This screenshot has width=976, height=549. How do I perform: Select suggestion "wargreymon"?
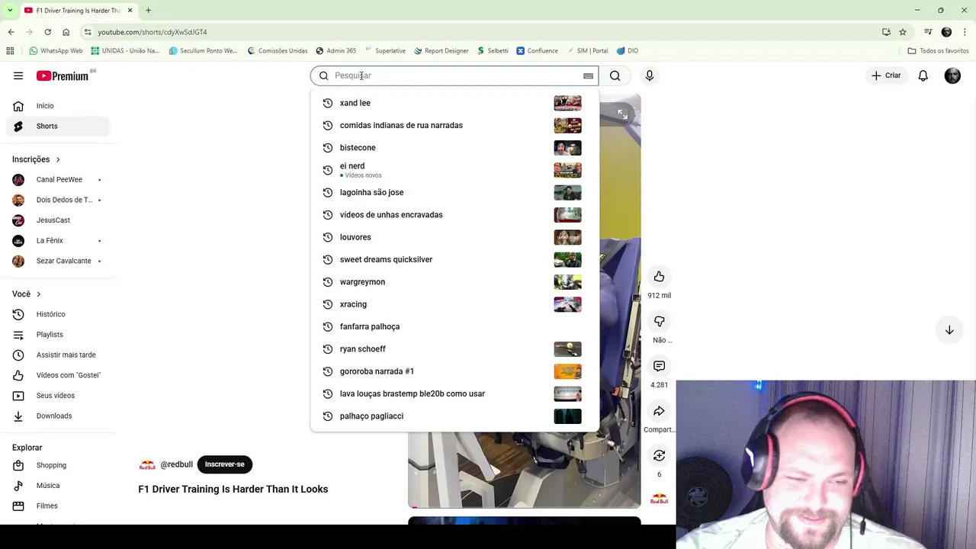(454, 282)
